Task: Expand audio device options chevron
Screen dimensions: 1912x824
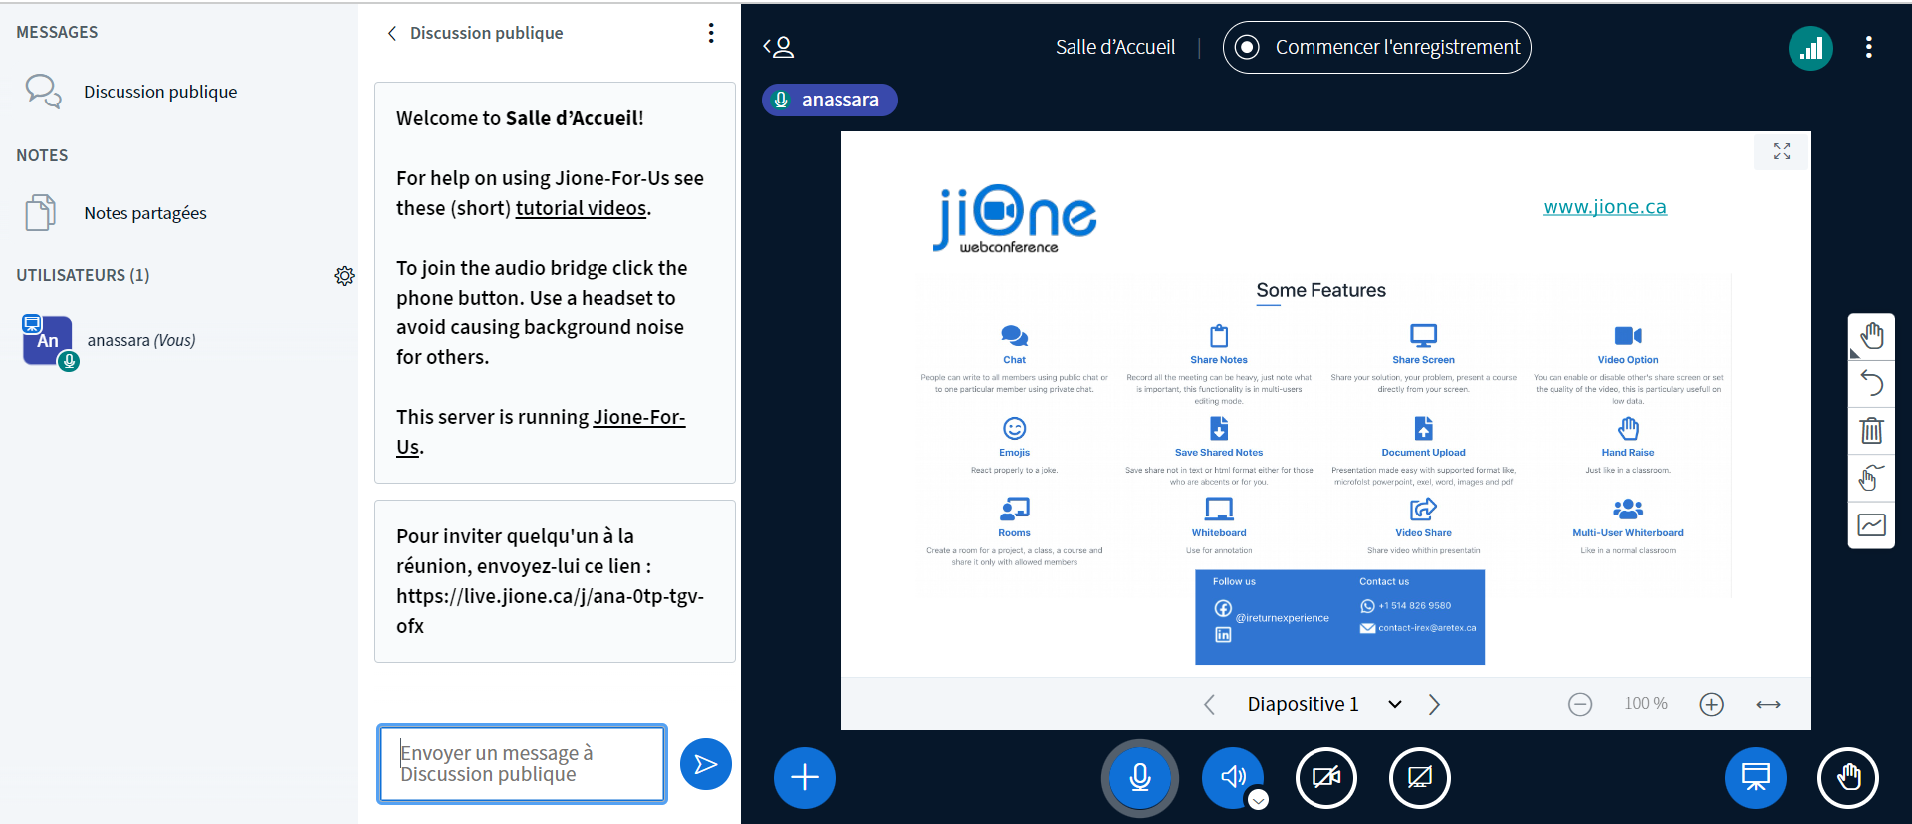Action: pyautogui.click(x=1259, y=799)
